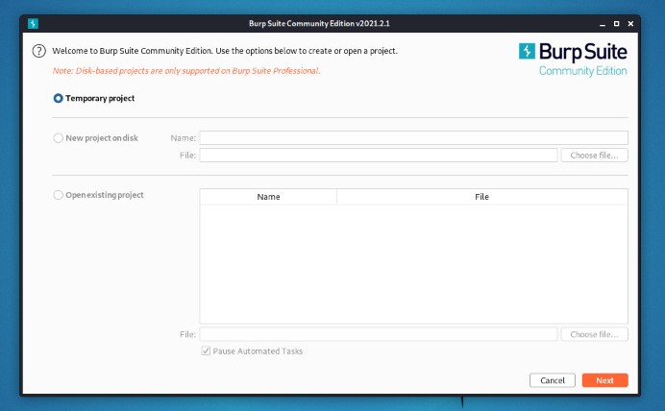Click the disk-based projects note text
The image size is (665, 411).
[186, 71]
